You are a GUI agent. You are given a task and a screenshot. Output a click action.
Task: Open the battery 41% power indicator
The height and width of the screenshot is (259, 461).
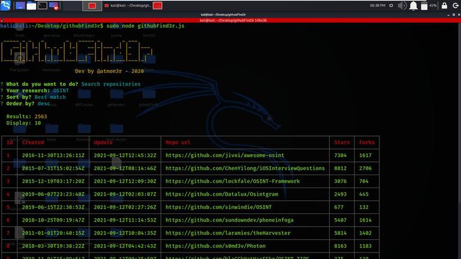coord(429,5)
